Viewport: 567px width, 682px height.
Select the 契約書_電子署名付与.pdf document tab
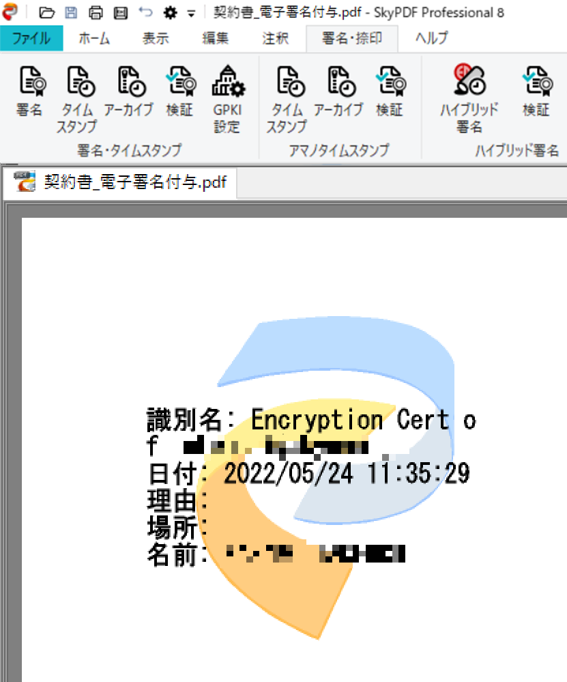pos(120,182)
